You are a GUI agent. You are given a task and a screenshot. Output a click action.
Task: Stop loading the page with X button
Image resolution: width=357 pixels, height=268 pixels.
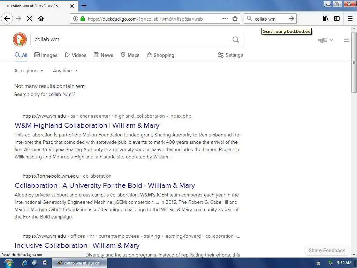[30, 18]
